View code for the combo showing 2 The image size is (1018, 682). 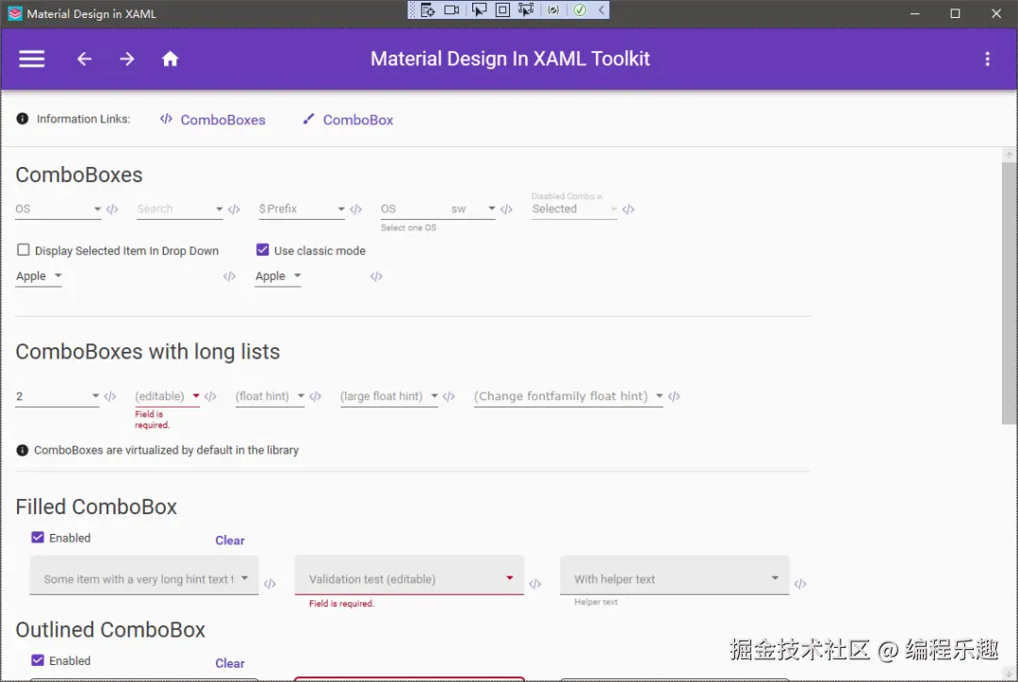[x=110, y=396]
